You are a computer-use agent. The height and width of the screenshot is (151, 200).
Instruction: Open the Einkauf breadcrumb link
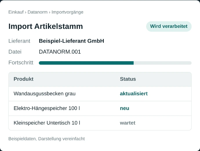coord(16,12)
